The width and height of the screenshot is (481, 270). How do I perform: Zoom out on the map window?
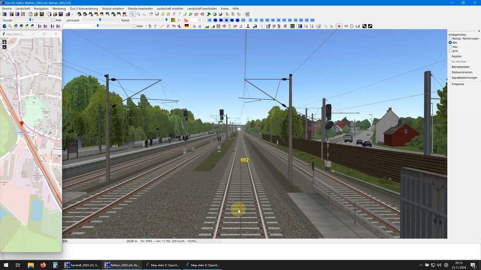(x=5, y=47)
